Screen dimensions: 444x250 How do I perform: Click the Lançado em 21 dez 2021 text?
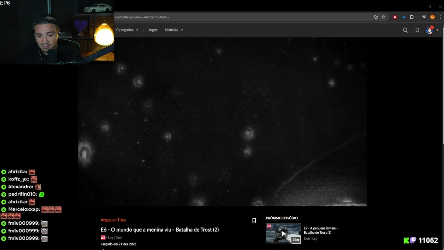119,244
